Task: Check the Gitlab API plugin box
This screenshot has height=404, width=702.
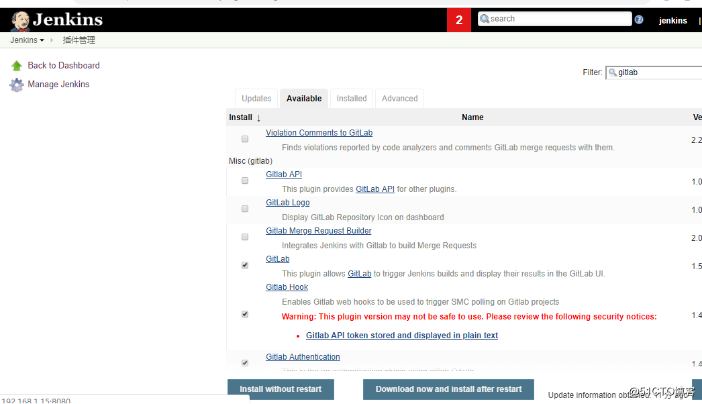Action: 245,180
